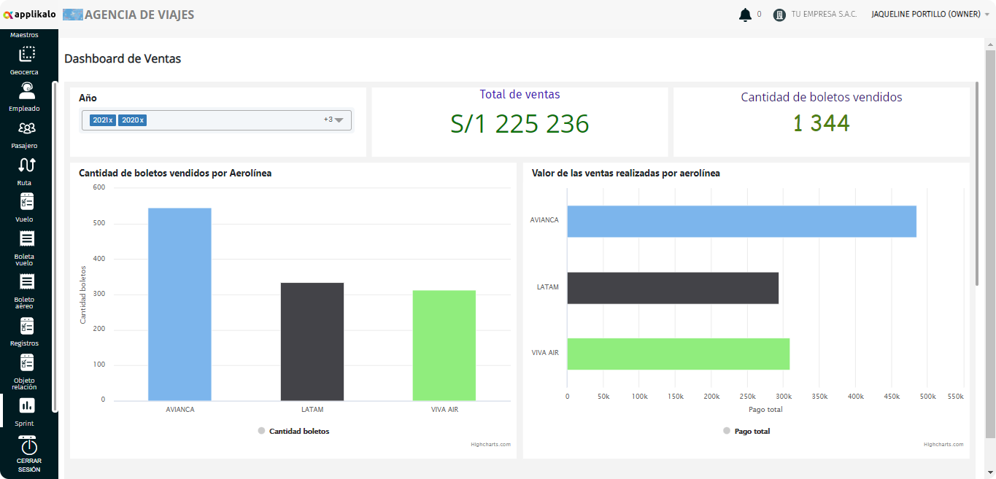Screen dimensions: 996x479
Task: Go to the Pasajero module icon
Action: (x=27, y=128)
